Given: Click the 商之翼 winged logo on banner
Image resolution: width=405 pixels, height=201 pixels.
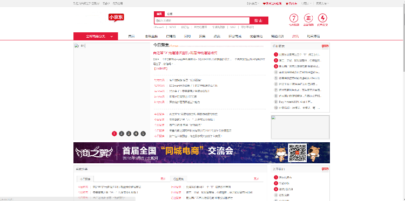Looking at the screenshot, I should [x=94, y=153].
